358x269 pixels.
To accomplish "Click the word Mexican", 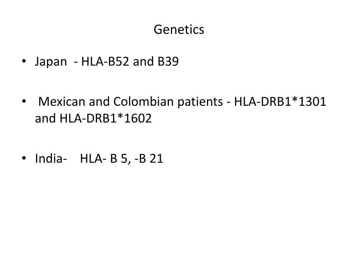I will tap(62, 101).
